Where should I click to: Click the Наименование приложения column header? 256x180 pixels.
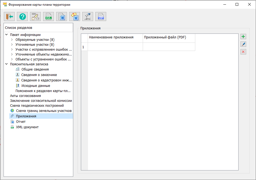pyautogui.click(x=115, y=37)
